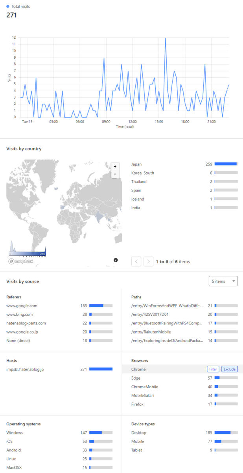Open the 5 items dropdown

223,281
